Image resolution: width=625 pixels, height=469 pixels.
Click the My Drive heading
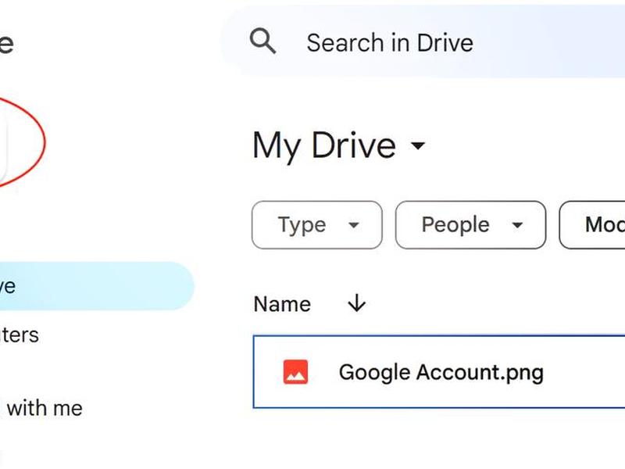(324, 145)
